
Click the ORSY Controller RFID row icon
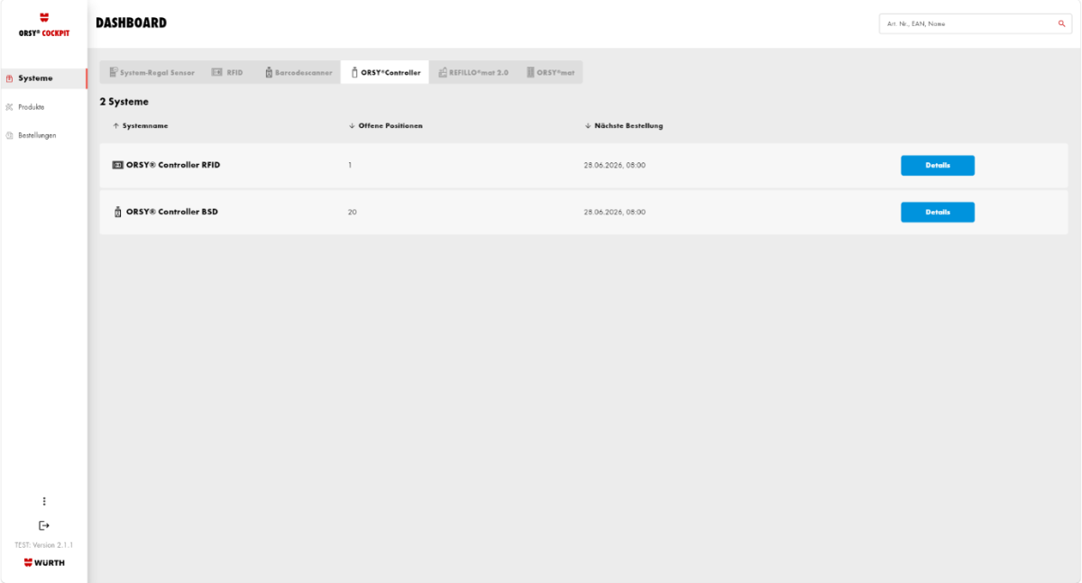point(117,165)
